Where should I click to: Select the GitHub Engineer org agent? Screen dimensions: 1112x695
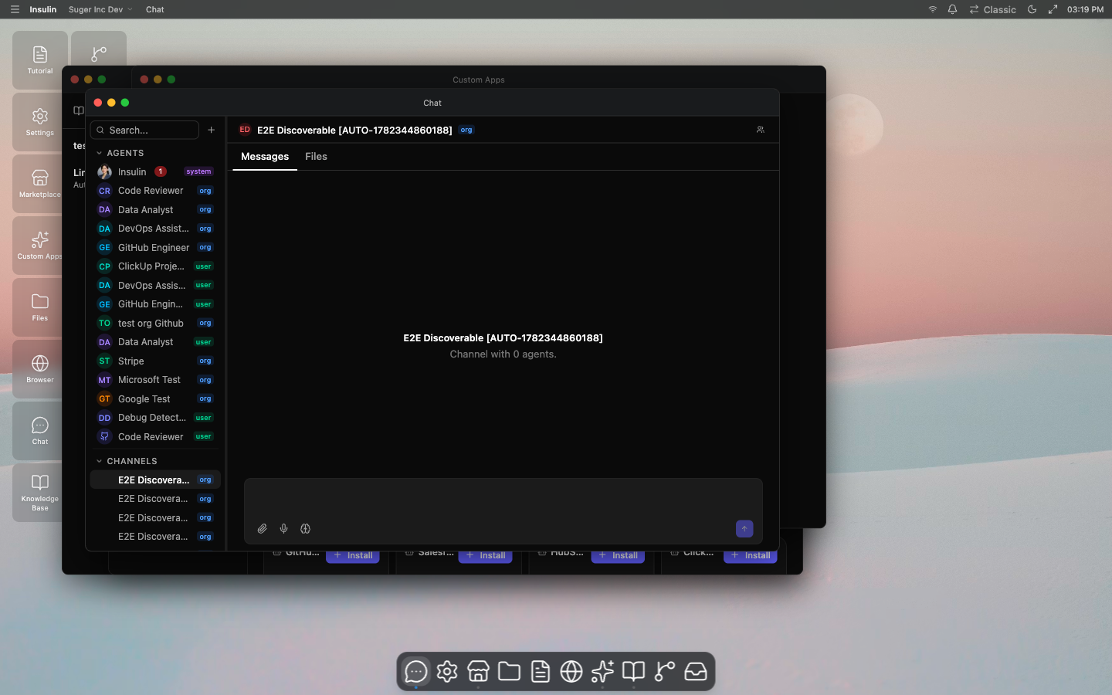tap(155, 247)
